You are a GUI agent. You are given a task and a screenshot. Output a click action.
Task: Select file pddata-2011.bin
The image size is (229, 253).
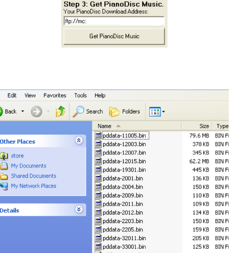[x=123, y=204]
